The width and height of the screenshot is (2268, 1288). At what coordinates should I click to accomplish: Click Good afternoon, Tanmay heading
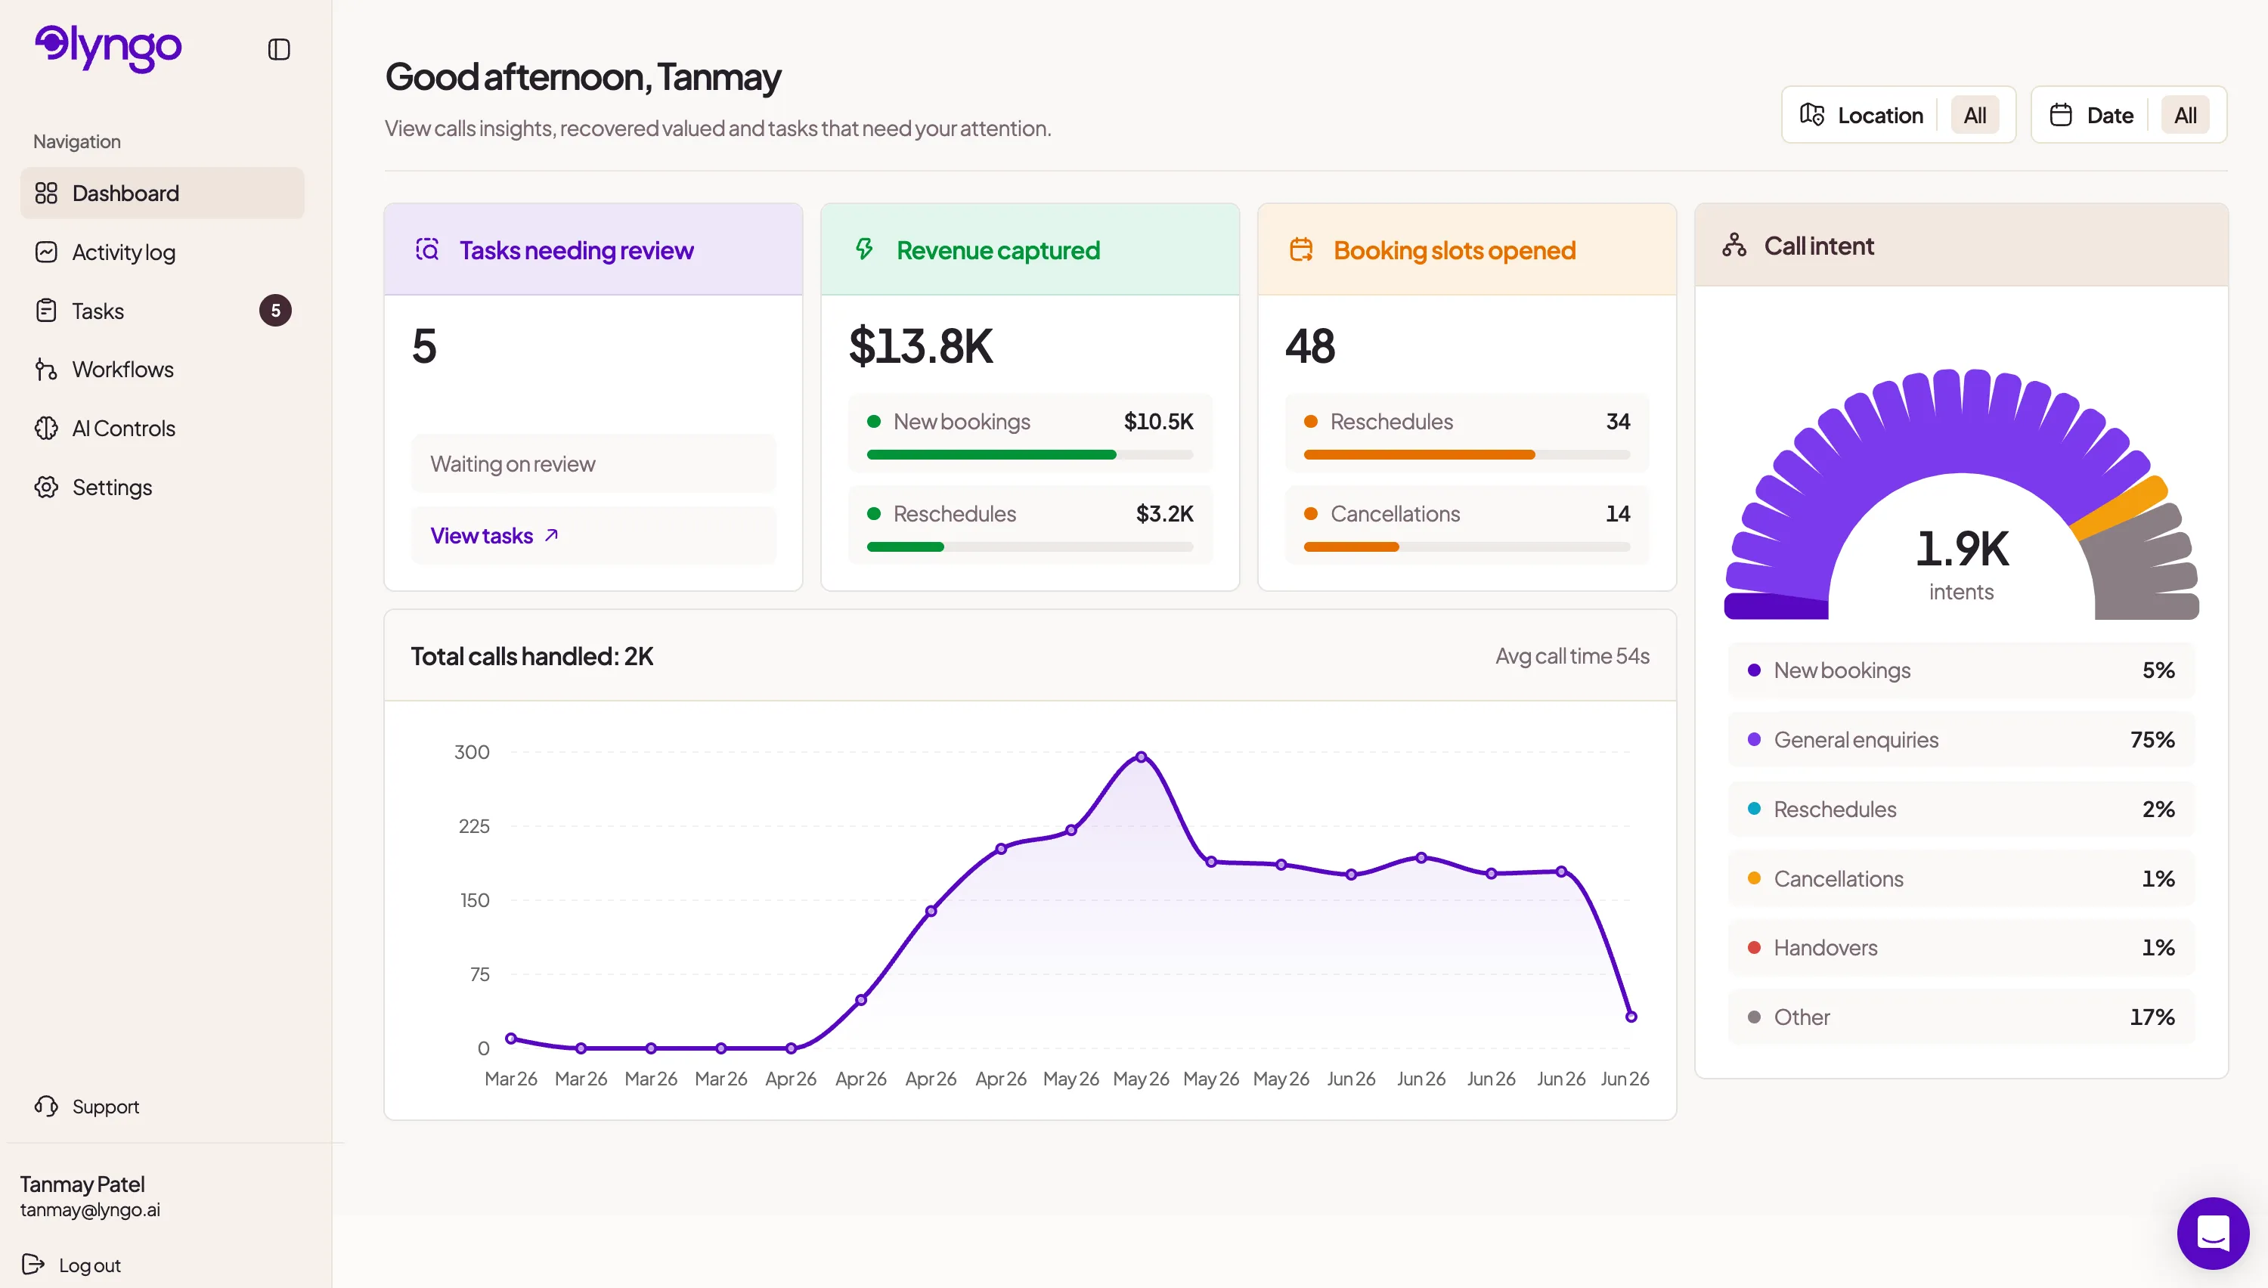(583, 78)
